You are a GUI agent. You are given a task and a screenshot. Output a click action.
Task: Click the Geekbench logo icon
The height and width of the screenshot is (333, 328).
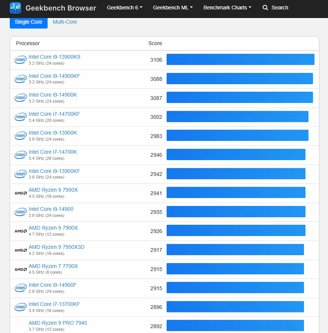tap(15, 8)
